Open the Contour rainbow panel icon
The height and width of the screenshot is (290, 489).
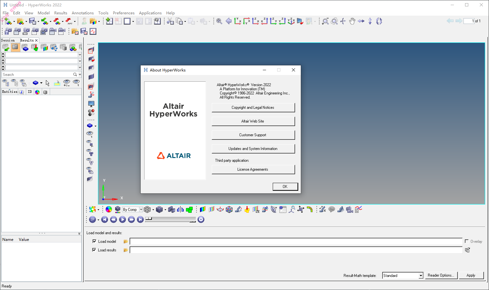[x=203, y=209]
